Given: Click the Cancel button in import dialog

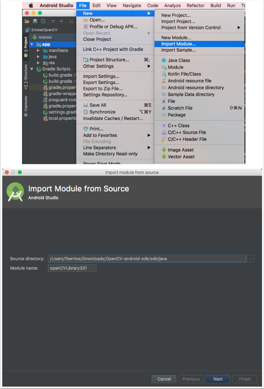Looking at the screenshot, I should (x=164, y=379).
